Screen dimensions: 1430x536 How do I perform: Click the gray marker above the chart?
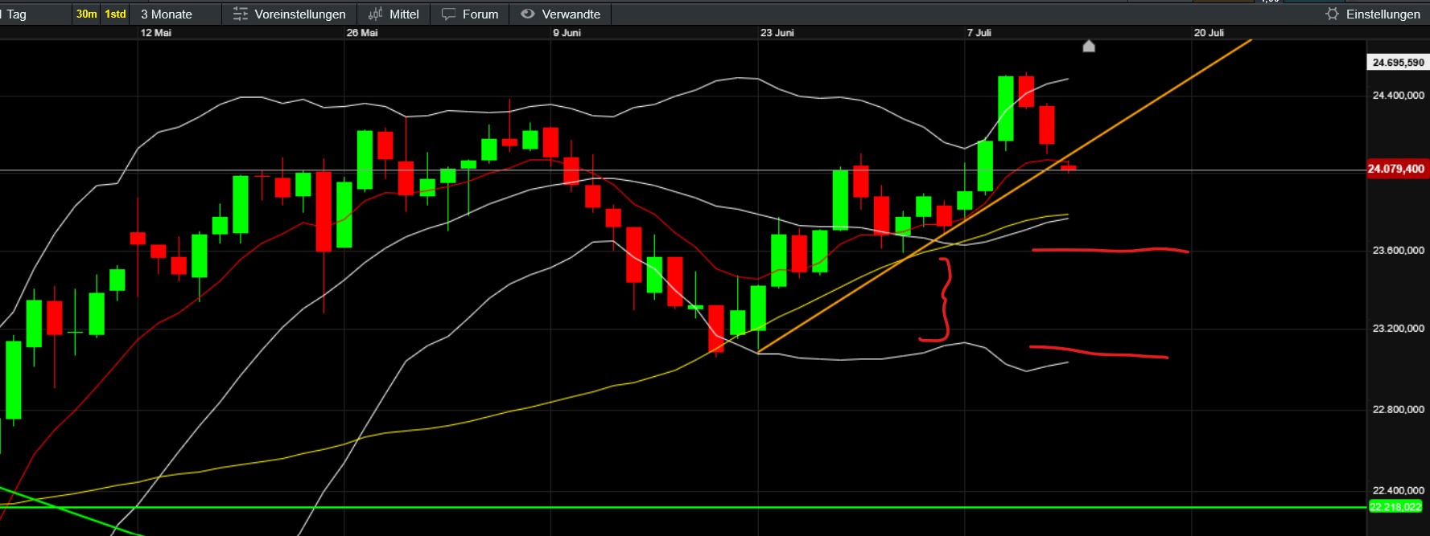pos(1089,47)
